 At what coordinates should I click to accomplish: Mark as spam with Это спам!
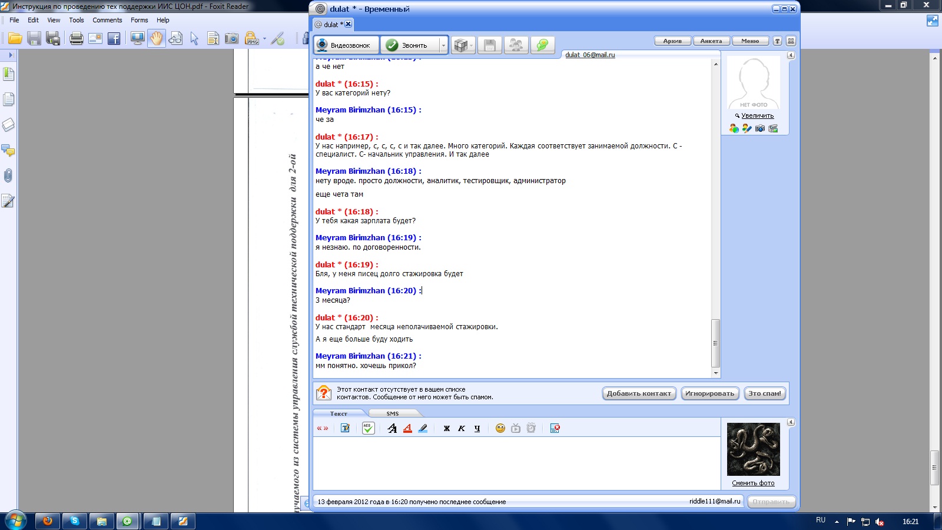click(x=765, y=393)
